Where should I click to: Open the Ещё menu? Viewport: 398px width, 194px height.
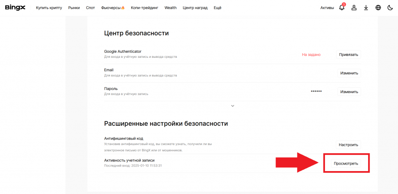point(218,8)
